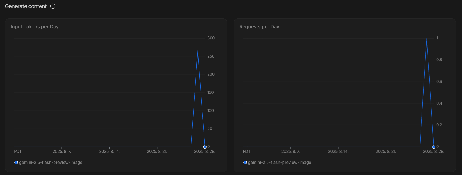Select 2025. 8. 21. date on Requests axis

click(x=386, y=152)
